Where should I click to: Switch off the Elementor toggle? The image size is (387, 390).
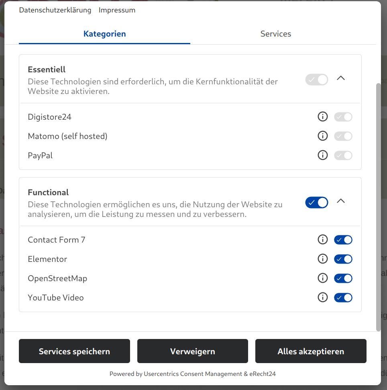tap(343, 259)
